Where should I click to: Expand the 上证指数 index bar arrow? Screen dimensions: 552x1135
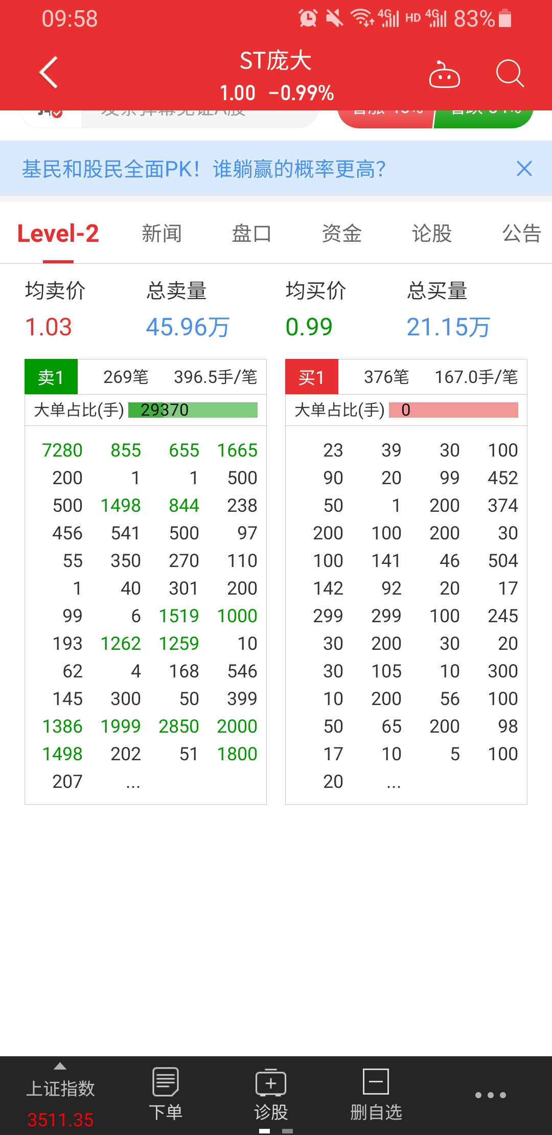click(x=60, y=1066)
